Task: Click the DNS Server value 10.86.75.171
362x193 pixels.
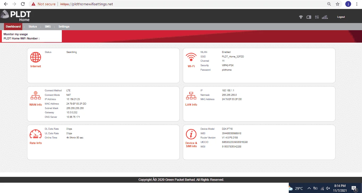Action: point(73,117)
